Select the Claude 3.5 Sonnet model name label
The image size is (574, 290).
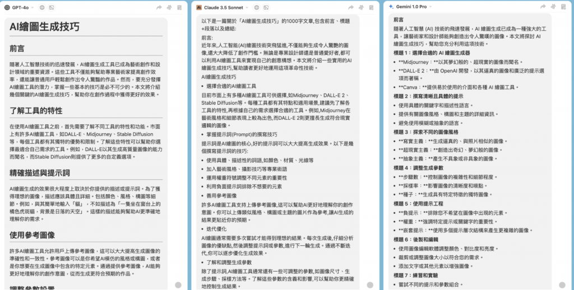[x=224, y=7]
